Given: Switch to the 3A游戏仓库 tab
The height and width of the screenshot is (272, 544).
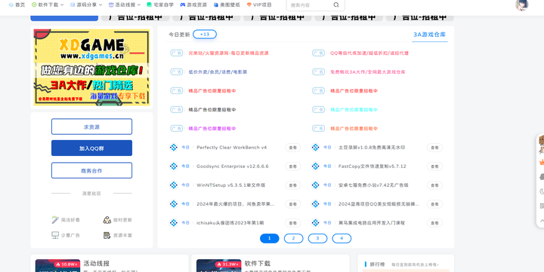Looking at the screenshot, I should [429, 35].
